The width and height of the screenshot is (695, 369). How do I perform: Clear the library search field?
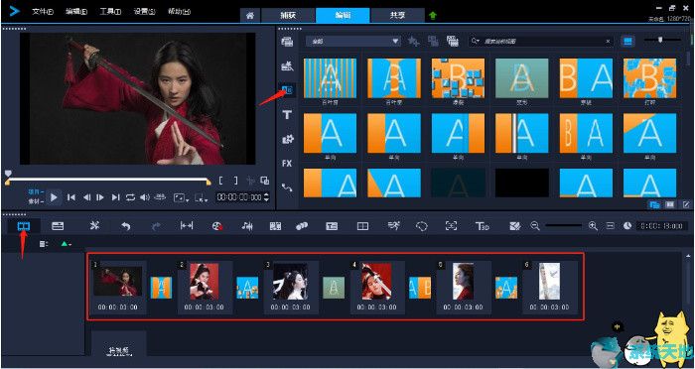608,42
